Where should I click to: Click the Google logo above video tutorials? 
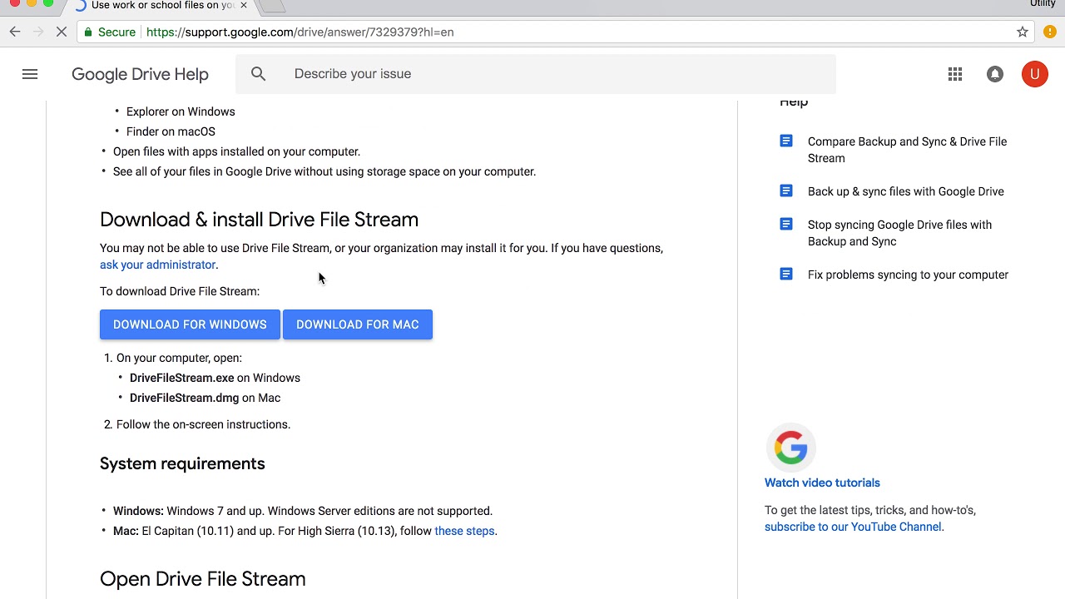[790, 448]
